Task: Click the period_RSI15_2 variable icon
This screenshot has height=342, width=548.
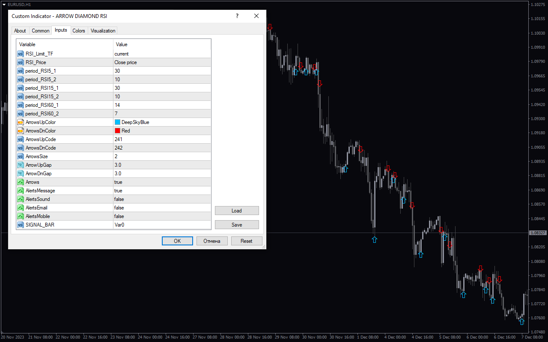Action: [20, 97]
